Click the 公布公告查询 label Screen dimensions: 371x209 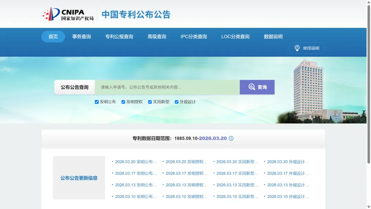(75, 87)
